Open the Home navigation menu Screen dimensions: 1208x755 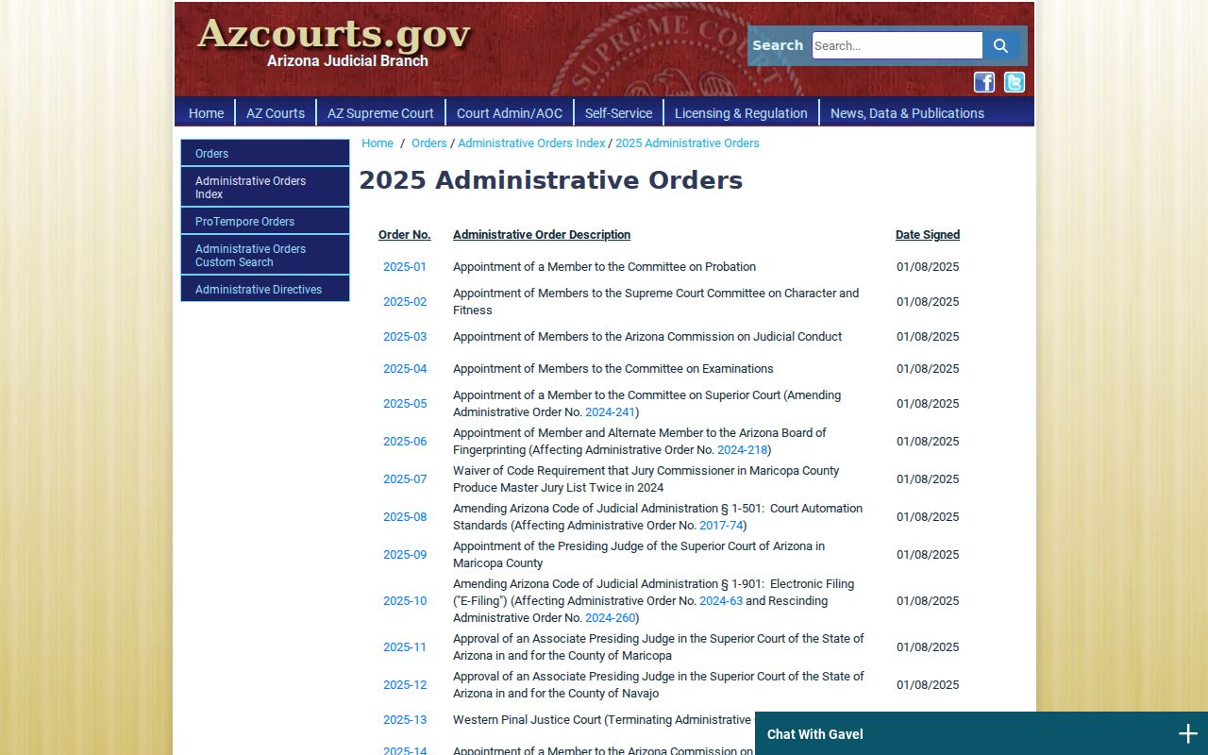click(x=206, y=113)
